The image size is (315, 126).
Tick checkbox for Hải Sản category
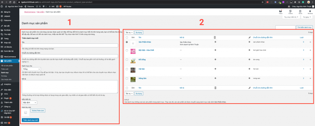[127, 69]
